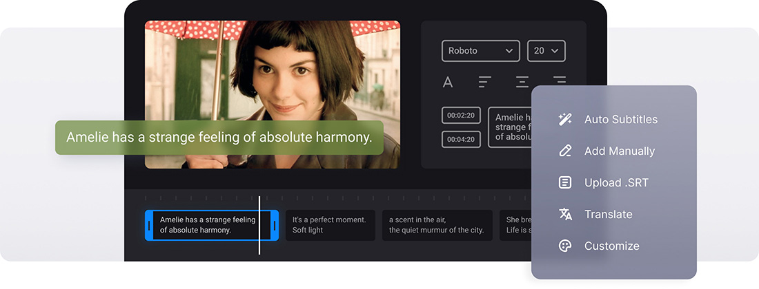Apply center text alignment
Screen dimensions: 759x289
(x=522, y=83)
